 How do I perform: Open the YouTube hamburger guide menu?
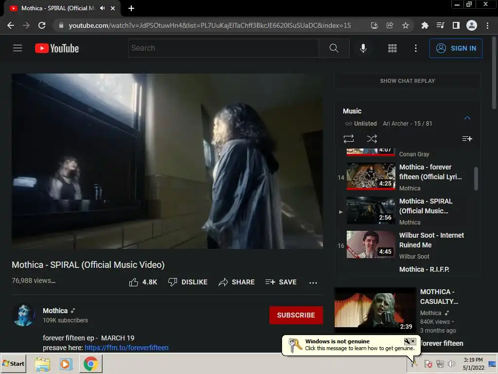(18, 48)
